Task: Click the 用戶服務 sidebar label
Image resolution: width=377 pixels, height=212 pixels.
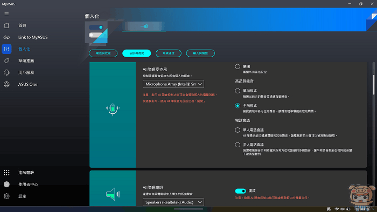Action: (x=26, y=72)
